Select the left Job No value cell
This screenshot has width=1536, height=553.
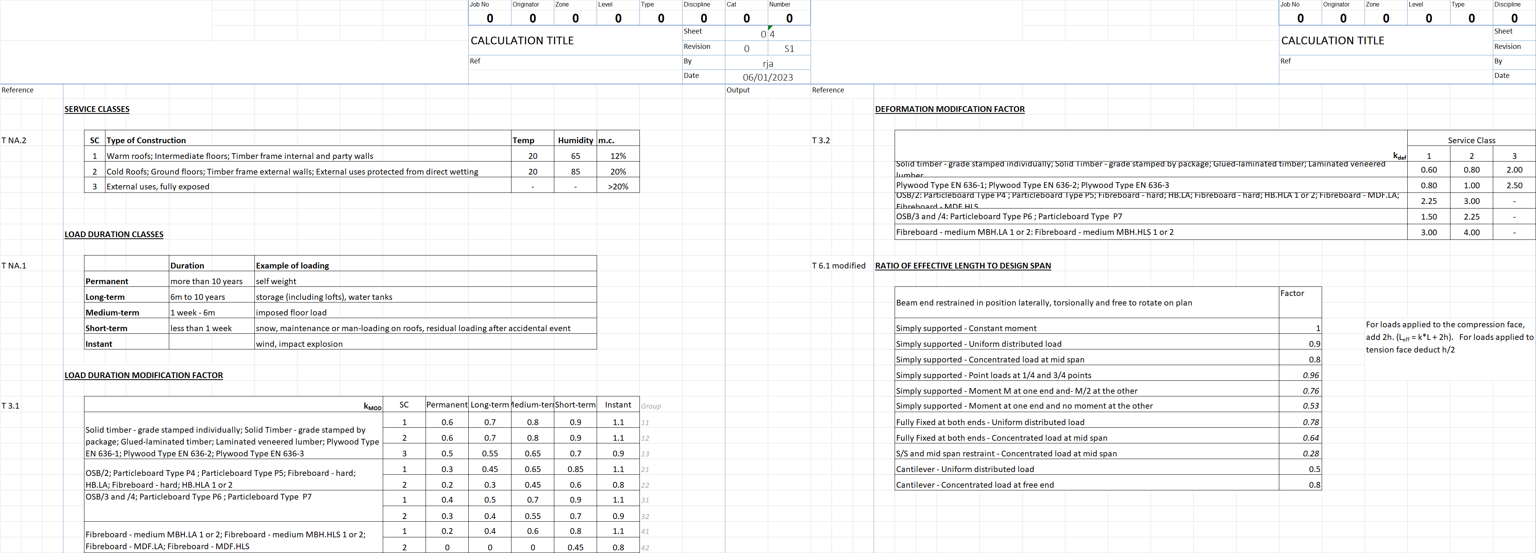[490, 18]
